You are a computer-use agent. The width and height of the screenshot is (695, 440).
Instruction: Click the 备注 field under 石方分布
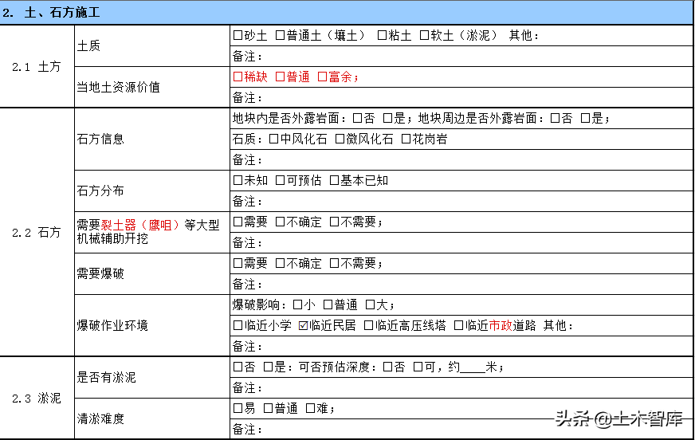point(461,201)
